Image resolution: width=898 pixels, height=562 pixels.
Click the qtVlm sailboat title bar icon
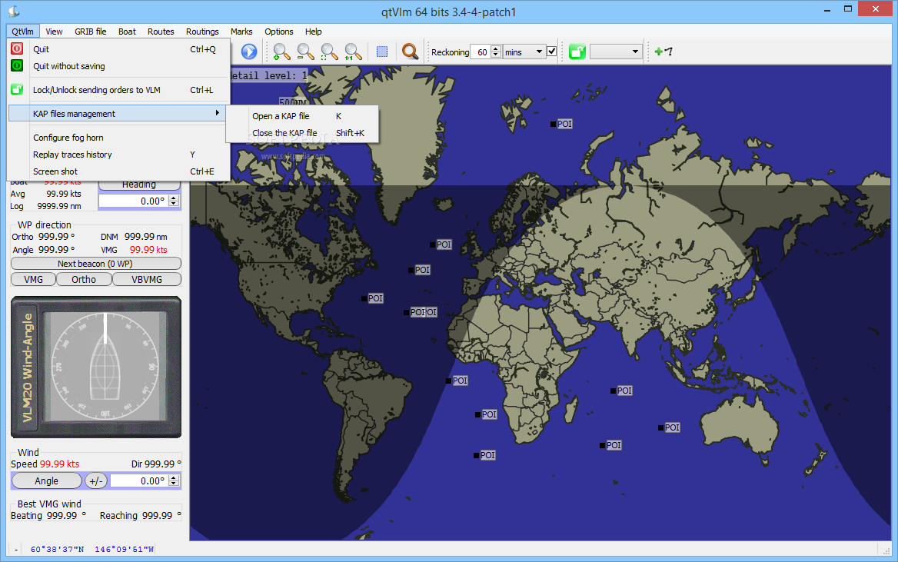[x=14, y=11]
